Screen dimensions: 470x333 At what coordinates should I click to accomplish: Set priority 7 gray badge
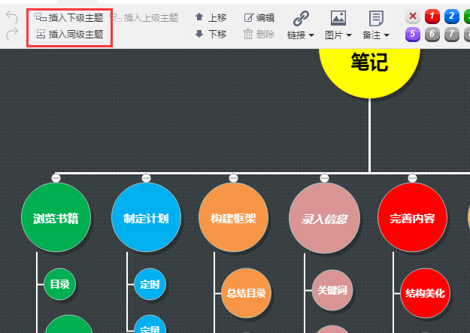point(452,34)
